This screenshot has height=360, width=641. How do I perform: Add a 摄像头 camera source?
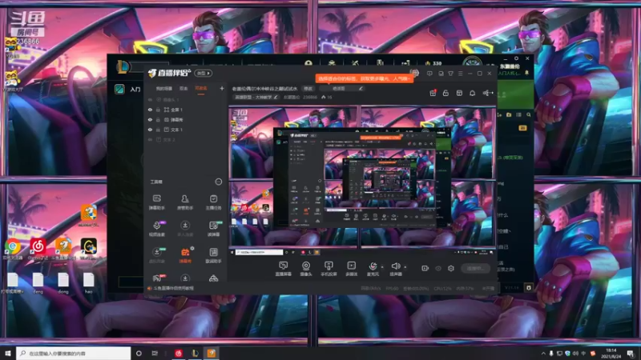306,269
